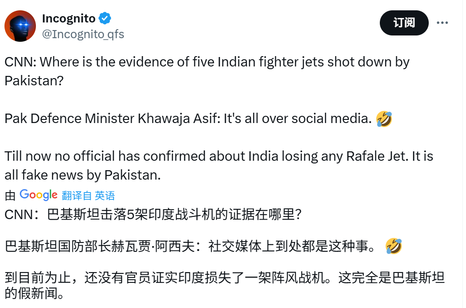466x308 pixels.
Task: Open the three-dot more options menu
Action: [x=442, y=23]
